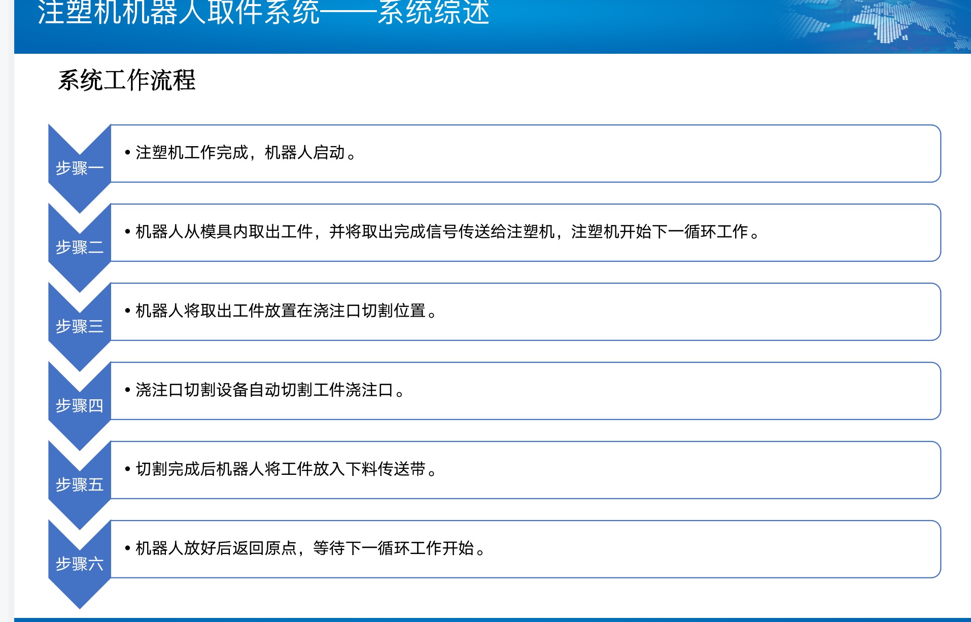Select the 步骤四 chevron shape
971x622 pixels.
coord(79,406)
